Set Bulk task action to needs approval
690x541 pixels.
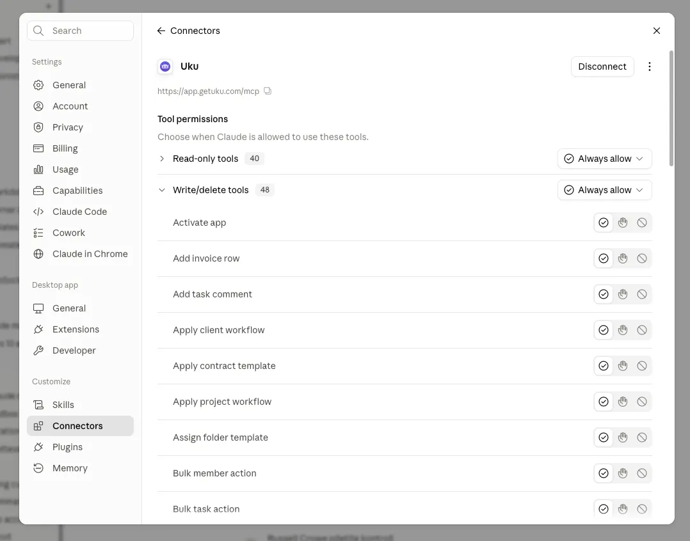pyautogui.click(x=623, y=509)
